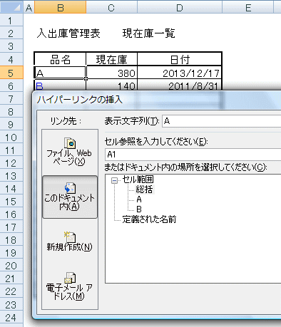The width and height of the screenshot is (281, 327).
Task: Click the cell reference field showing A1
Action: pos(193,155)
